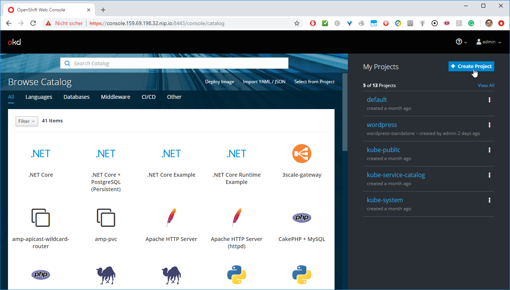
Task: Open the kube-system project link
Action: pyautogui.click(x=385, y=200)
